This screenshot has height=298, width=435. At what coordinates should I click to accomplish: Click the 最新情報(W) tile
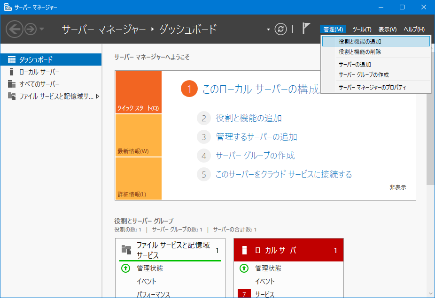[139, 135]
